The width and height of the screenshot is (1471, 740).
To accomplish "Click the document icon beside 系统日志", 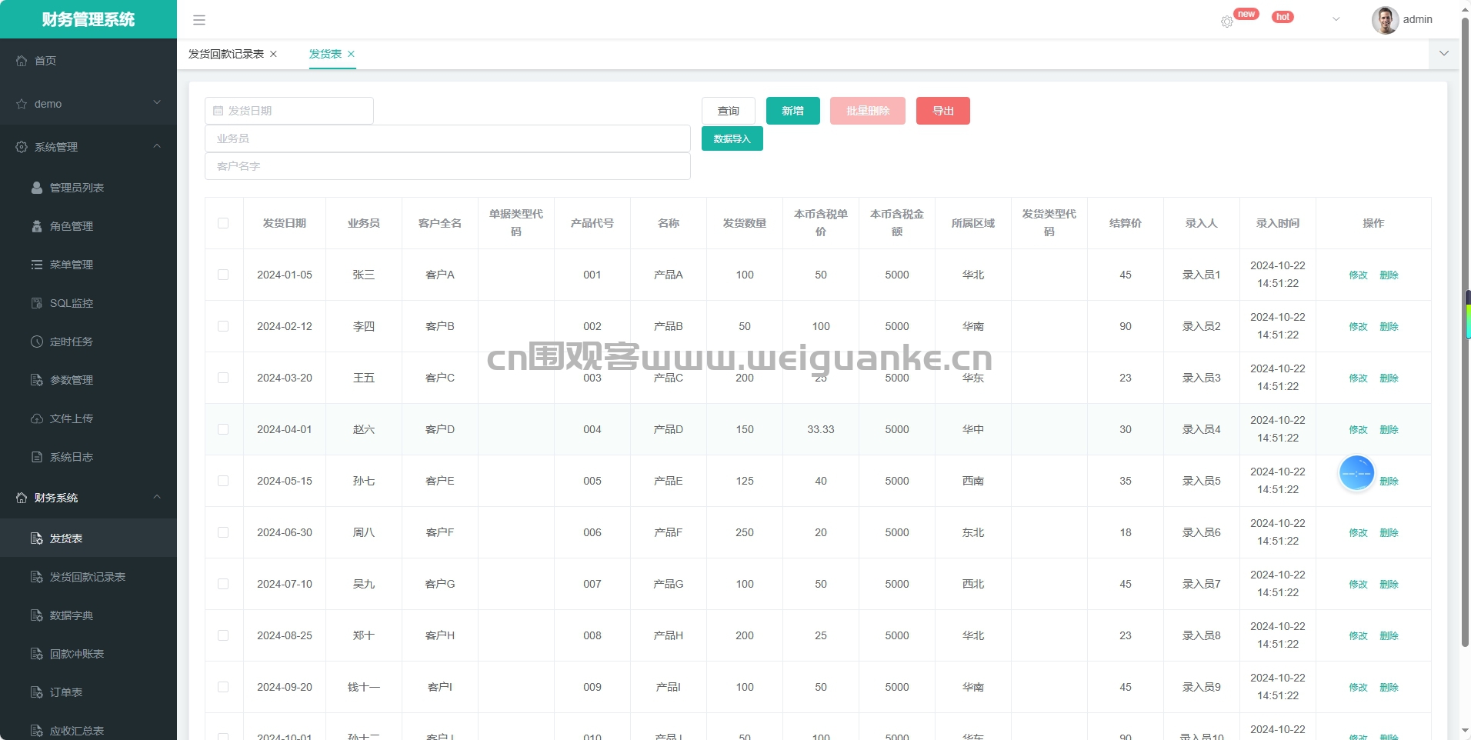I will point(37,457).
